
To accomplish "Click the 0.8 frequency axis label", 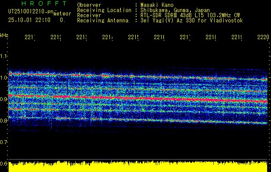I will (x=3, y=120).
